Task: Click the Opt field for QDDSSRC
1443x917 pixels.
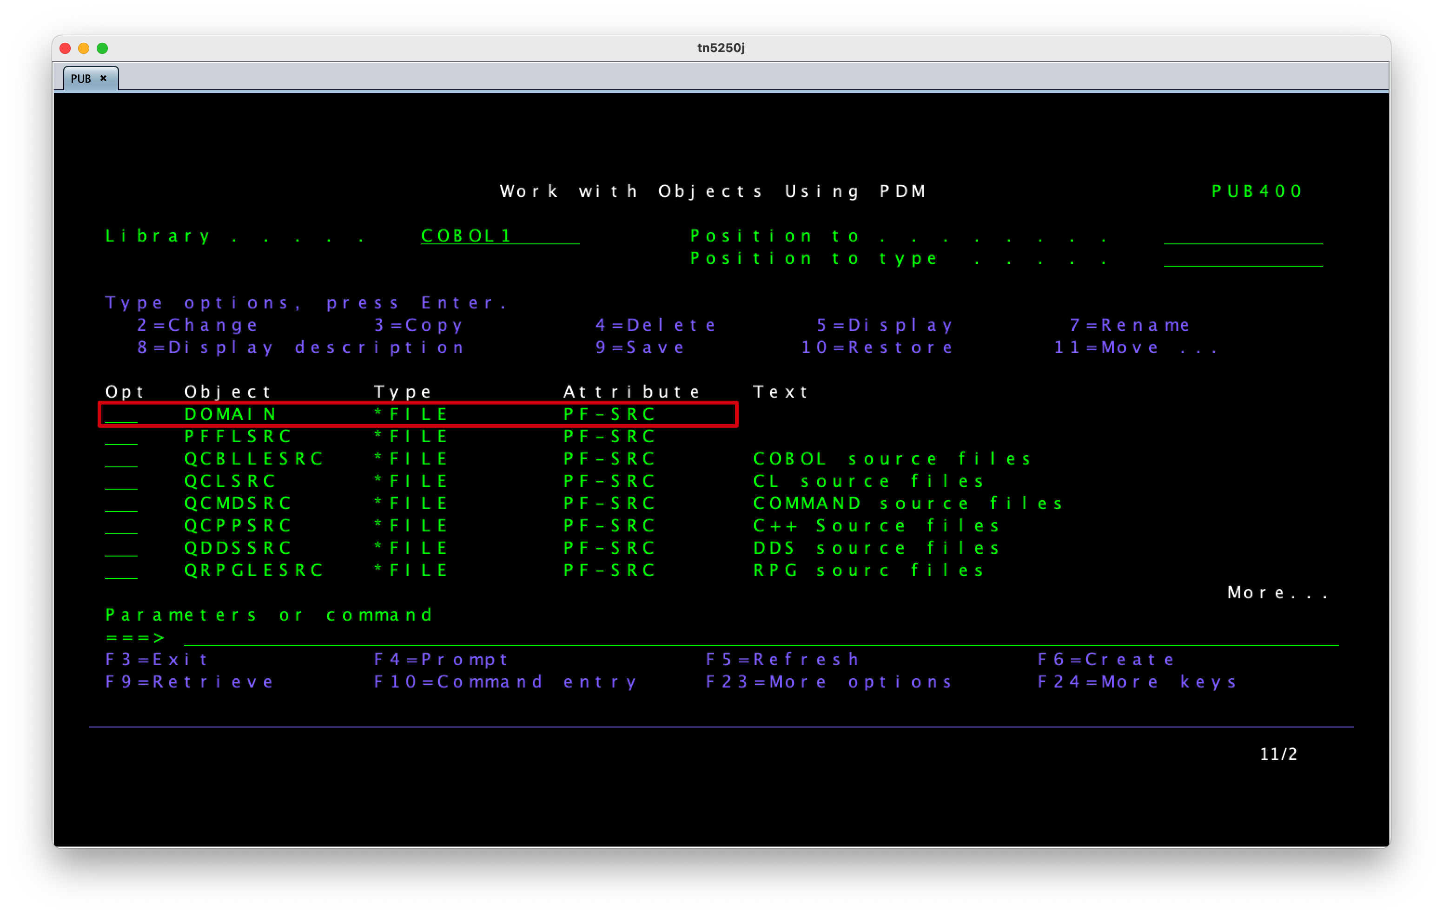Action: pos(121,547)
